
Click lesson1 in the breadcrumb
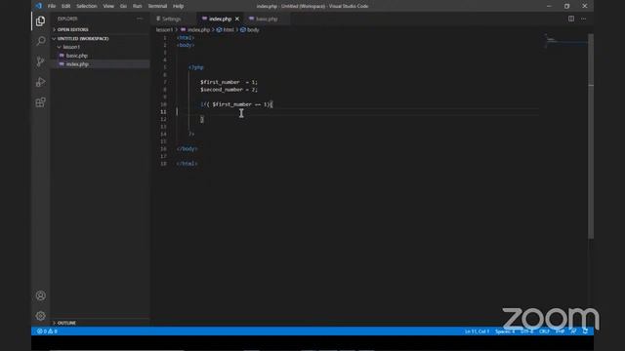pyautogui.click(x=164, y=30)
